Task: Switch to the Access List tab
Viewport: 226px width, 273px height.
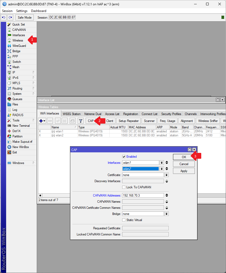Action: coord(112,114)
